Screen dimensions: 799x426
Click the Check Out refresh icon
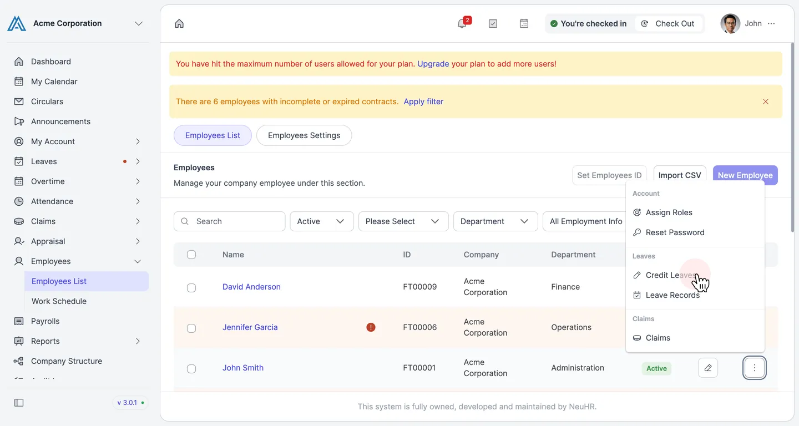pyautogui.click(x=645, y=23)
